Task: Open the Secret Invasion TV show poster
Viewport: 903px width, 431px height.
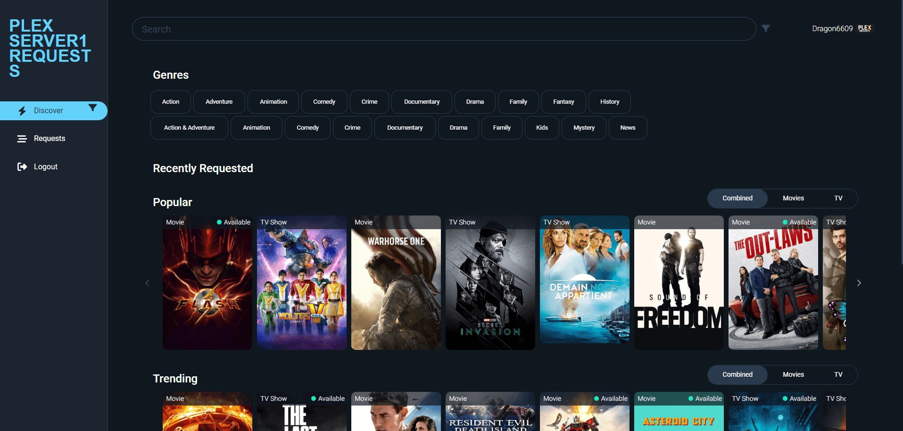Action: pyautogui.click(x=490, y=288)
